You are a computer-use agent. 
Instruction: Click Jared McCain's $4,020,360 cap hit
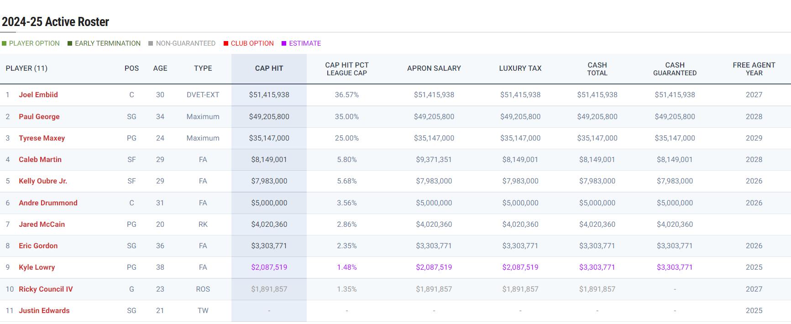[x=269, y=224]
